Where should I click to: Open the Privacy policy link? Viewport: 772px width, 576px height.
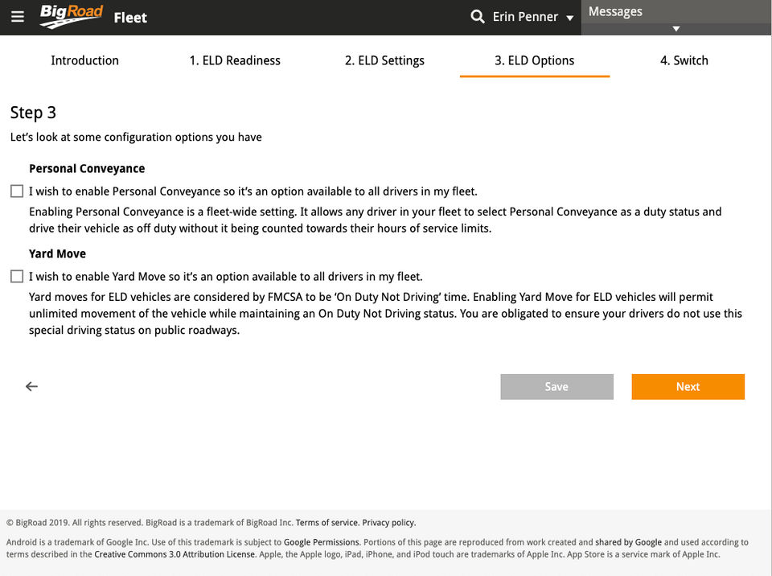[x=388, y=523]
